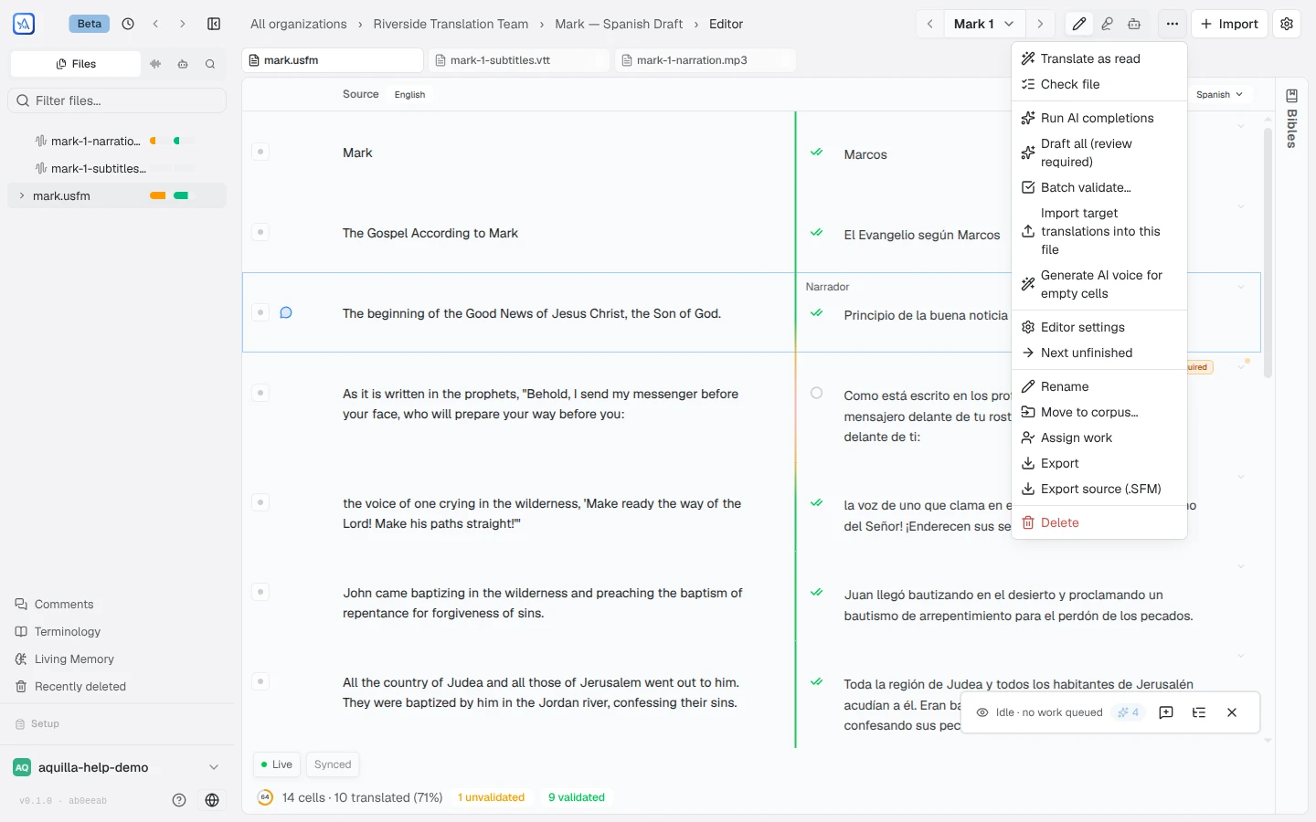Open the 'All organizations' breadcrumb
Viewport: 1316px width, 822px height.
pos(299,24)
